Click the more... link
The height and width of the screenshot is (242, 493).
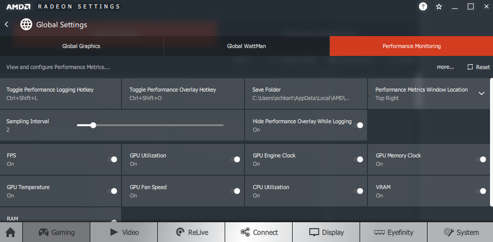pos(445,67)
